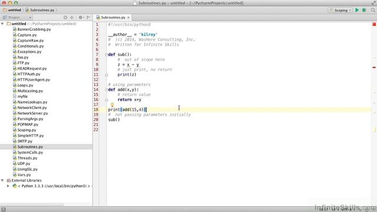Screen dimensions: 377x212
Task: Click the print(z) statement
Action: 127,75
